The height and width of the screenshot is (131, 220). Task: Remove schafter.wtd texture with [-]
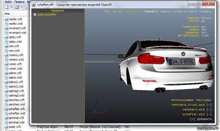point(209,114)
